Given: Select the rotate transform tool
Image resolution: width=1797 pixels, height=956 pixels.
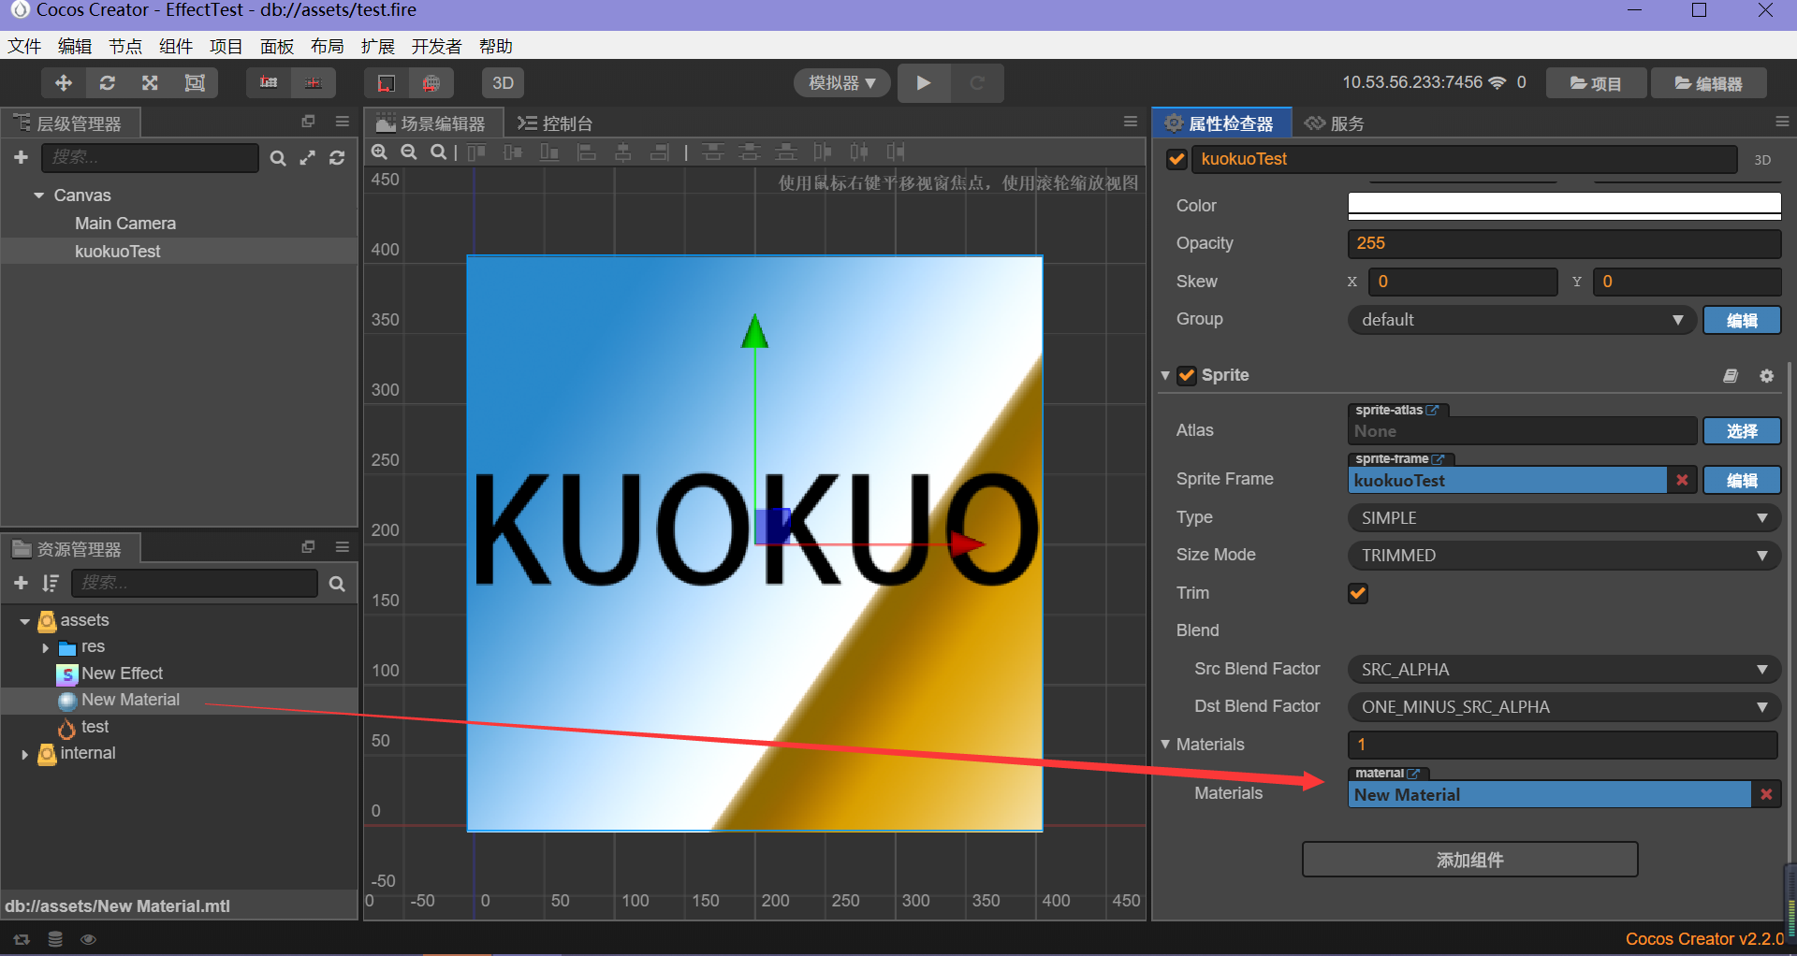Looking at the screenshot, I should (x=108, y=83).
